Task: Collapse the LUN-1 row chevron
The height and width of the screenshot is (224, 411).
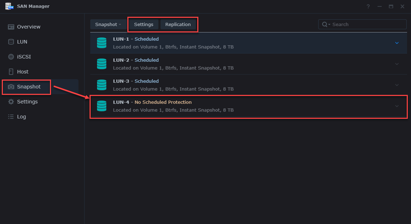Action: (x=397, y=43)
